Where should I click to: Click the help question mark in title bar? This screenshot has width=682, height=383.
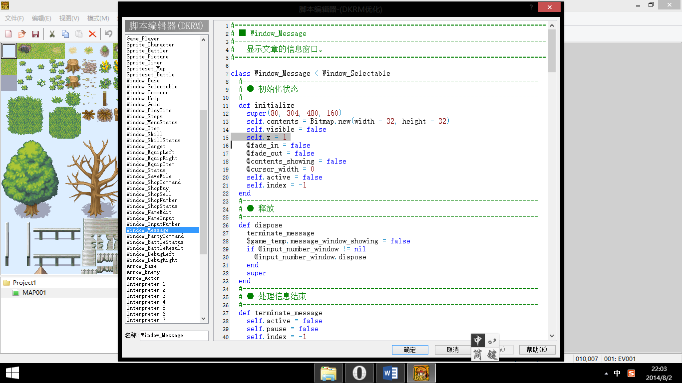click(530, 7)
